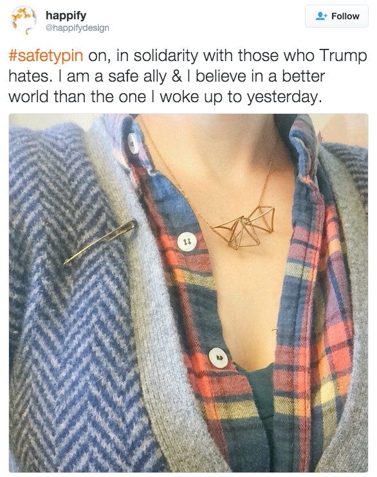Open the happify display name link
Screen dimensions: 377x477
66,15
